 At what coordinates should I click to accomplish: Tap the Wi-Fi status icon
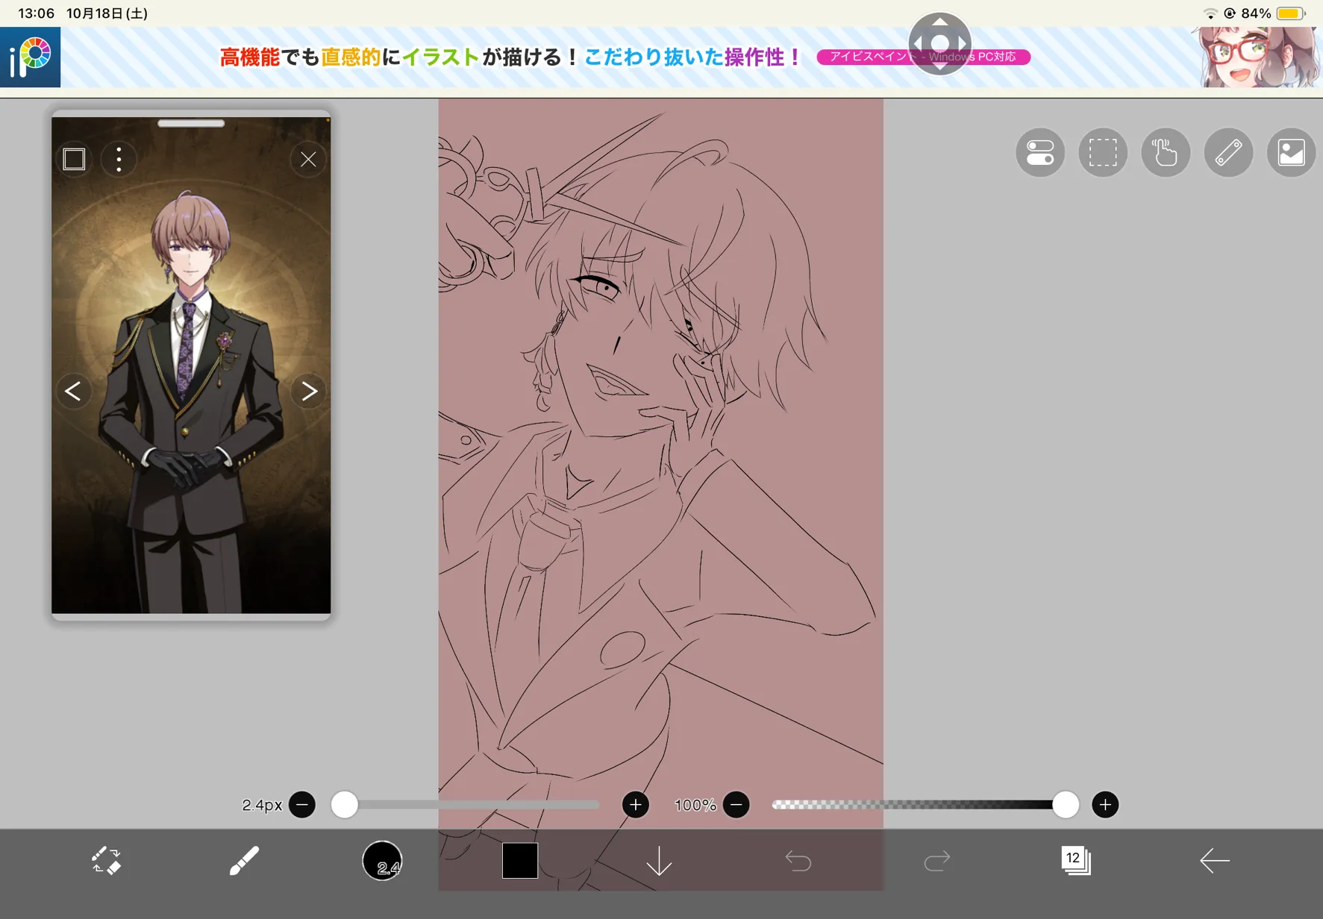point(1210,13)
